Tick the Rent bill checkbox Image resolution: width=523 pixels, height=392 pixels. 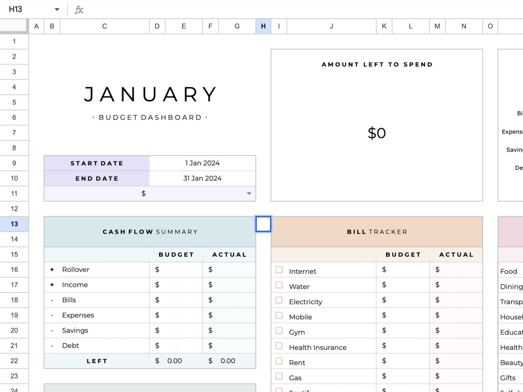[279, 361]
